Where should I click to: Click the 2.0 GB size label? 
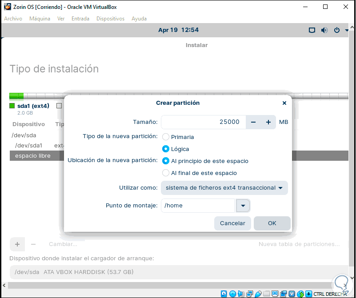point(25,113)
